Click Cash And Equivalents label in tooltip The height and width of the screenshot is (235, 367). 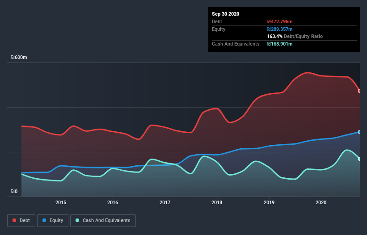coord(236,44)
